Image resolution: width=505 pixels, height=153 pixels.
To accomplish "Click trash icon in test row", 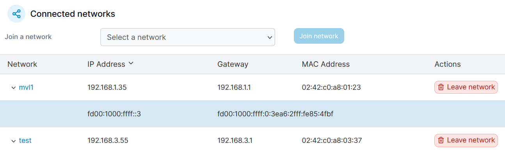I will point(441,140).
